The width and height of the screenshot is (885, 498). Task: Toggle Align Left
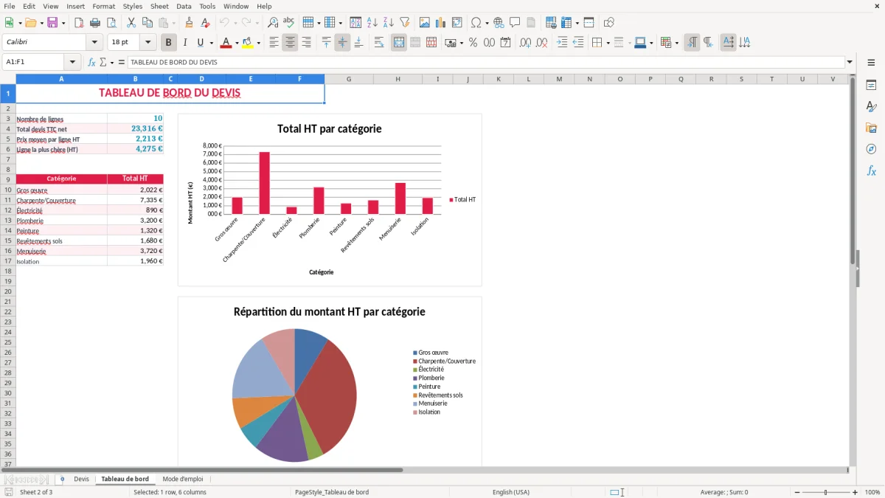(x=274, y=43)
